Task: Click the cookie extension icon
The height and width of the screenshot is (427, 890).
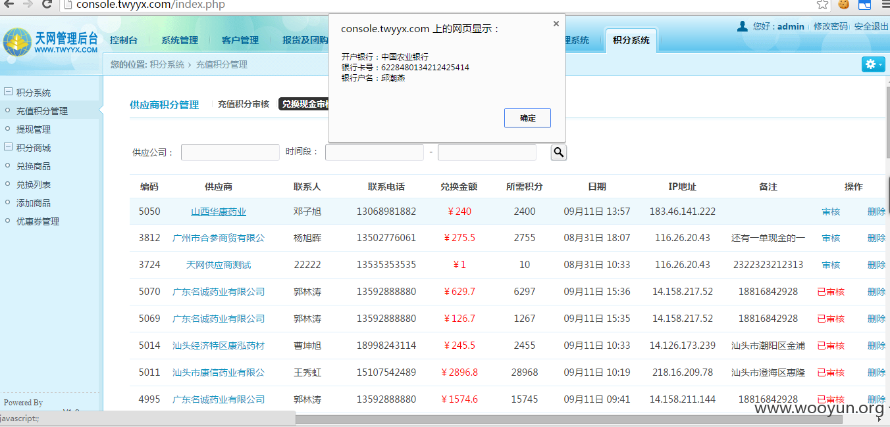Action: tap(844, 5)
